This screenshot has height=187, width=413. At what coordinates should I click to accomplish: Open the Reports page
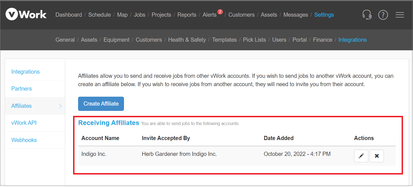pos(187,15)
